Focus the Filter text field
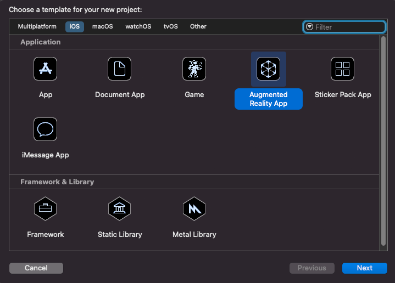The height and width of the screenshot is (283, 395). [x=344, y=27]
